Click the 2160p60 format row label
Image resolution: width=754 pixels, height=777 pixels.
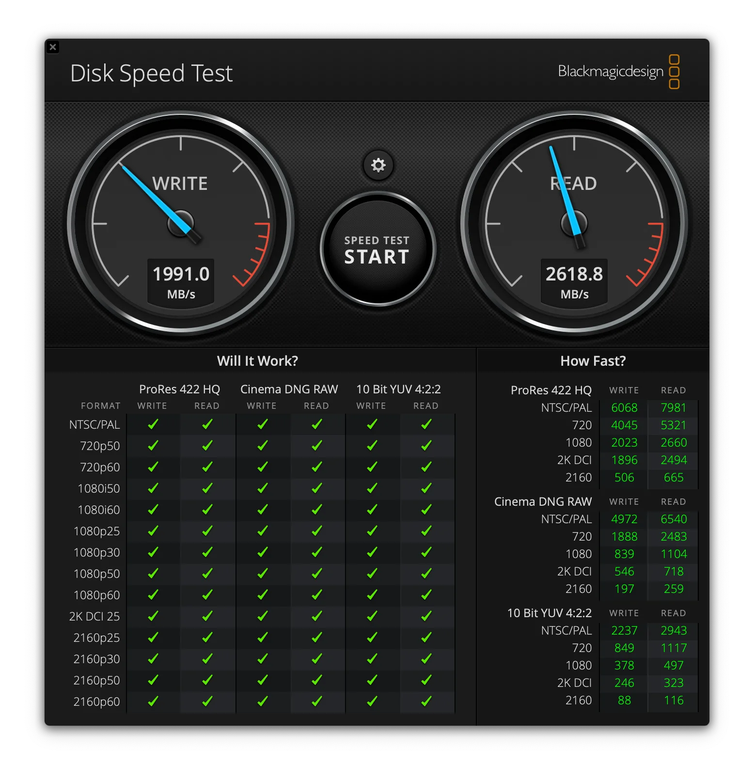pyautogui.click(x=96, y=702)
